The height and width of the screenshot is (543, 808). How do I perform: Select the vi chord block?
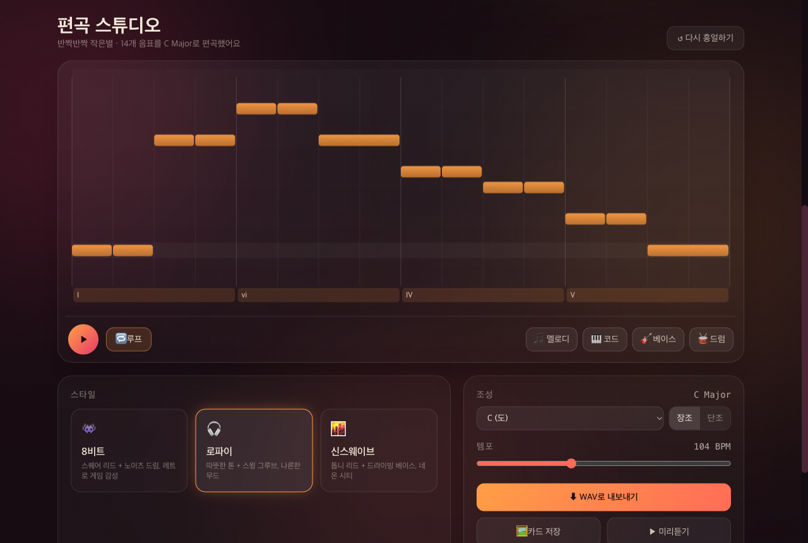(319, 295)
